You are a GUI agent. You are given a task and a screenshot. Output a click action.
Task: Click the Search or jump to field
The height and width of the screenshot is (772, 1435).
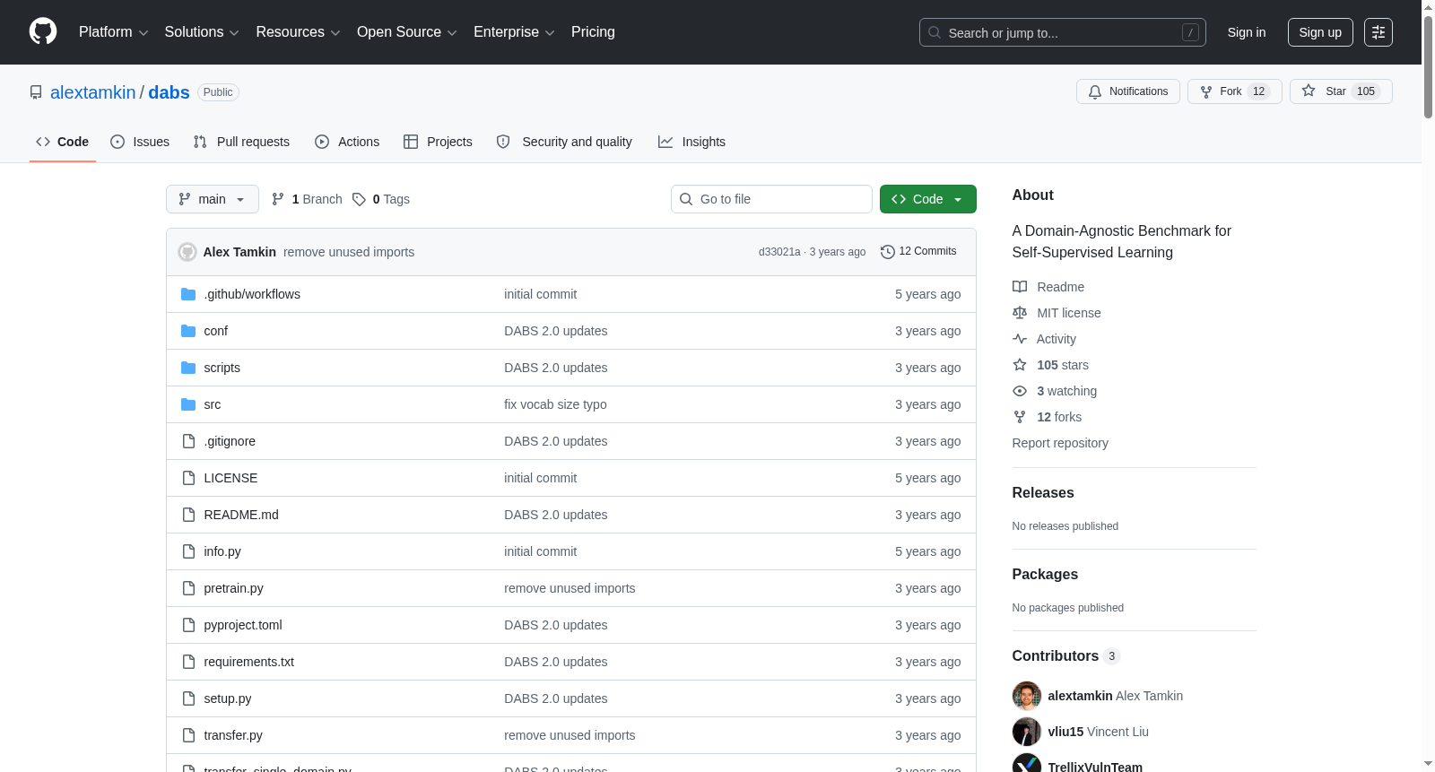[x=1063, y=32]
